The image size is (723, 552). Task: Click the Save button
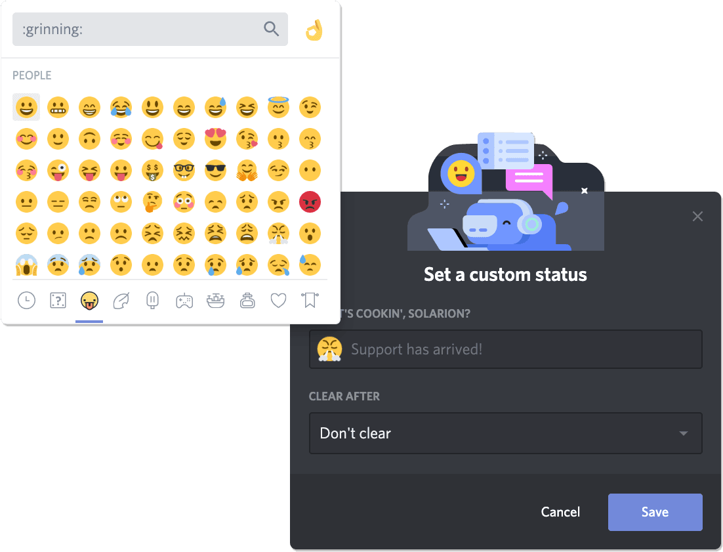[655, 512]
